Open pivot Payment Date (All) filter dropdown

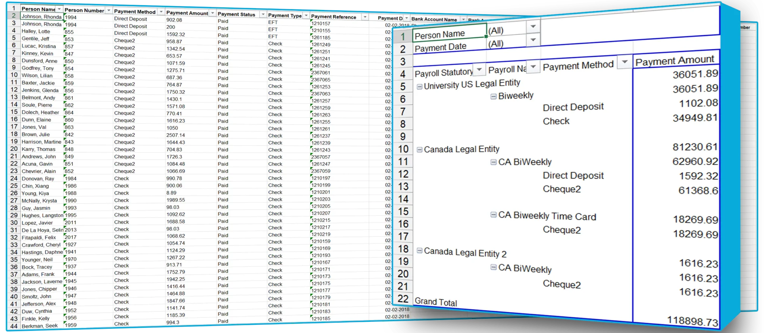pos(533,40)
